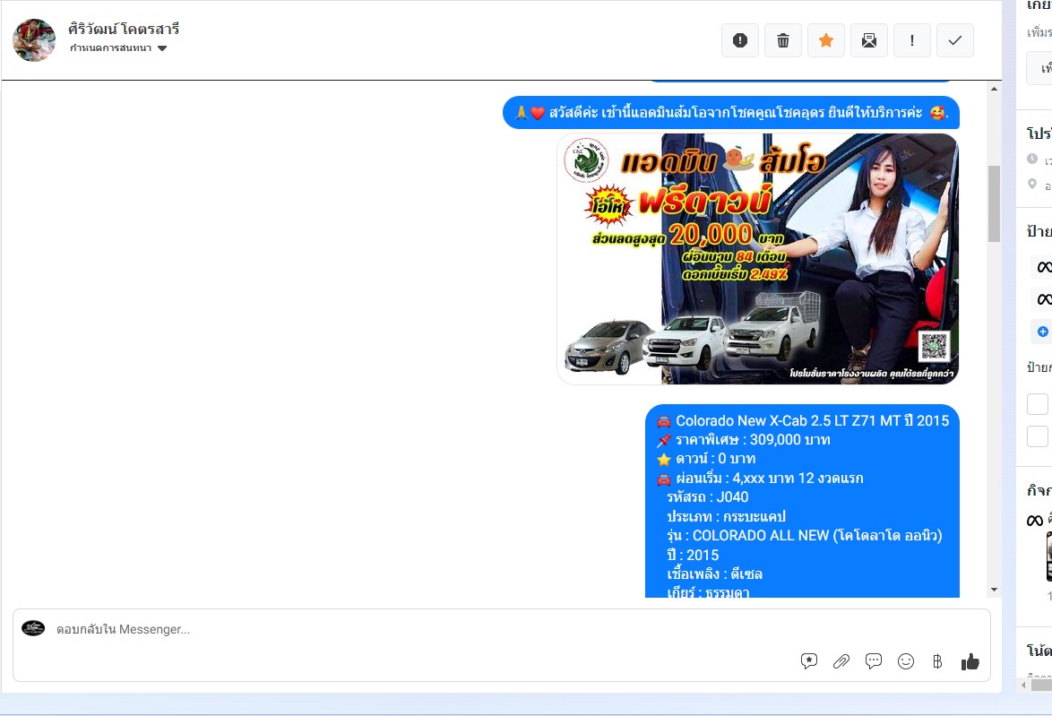The width and height of the screenshot is (1052, 716).
Task: Click the baht payment request icon
Action: coord(937,661)
